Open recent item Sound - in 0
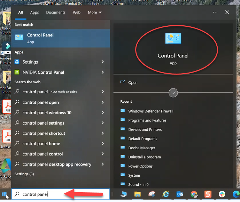This screenshot has width=240, height=202. [138, 184]
